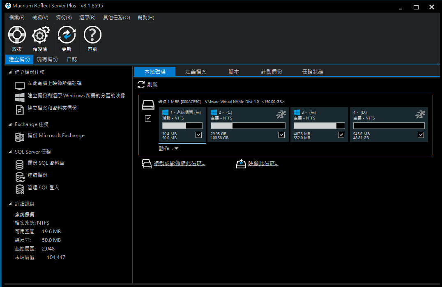442x287 pixels.
Task: Click the usage bar of partition 3
Action: coord(319,126)
